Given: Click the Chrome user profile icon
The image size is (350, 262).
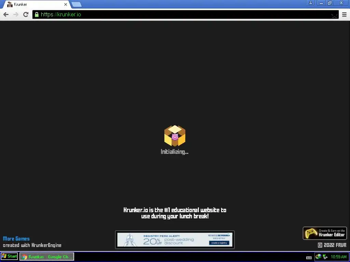Looking at the screenshot, I should (310, 3).
